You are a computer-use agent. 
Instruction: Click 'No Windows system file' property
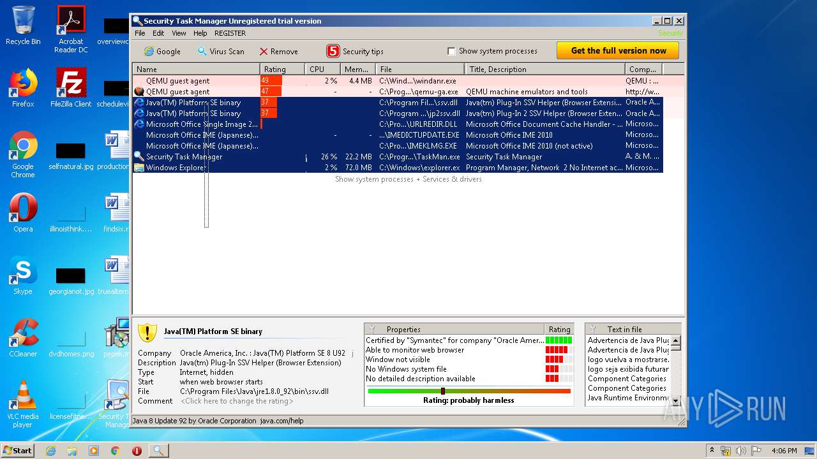click(406, 369)
